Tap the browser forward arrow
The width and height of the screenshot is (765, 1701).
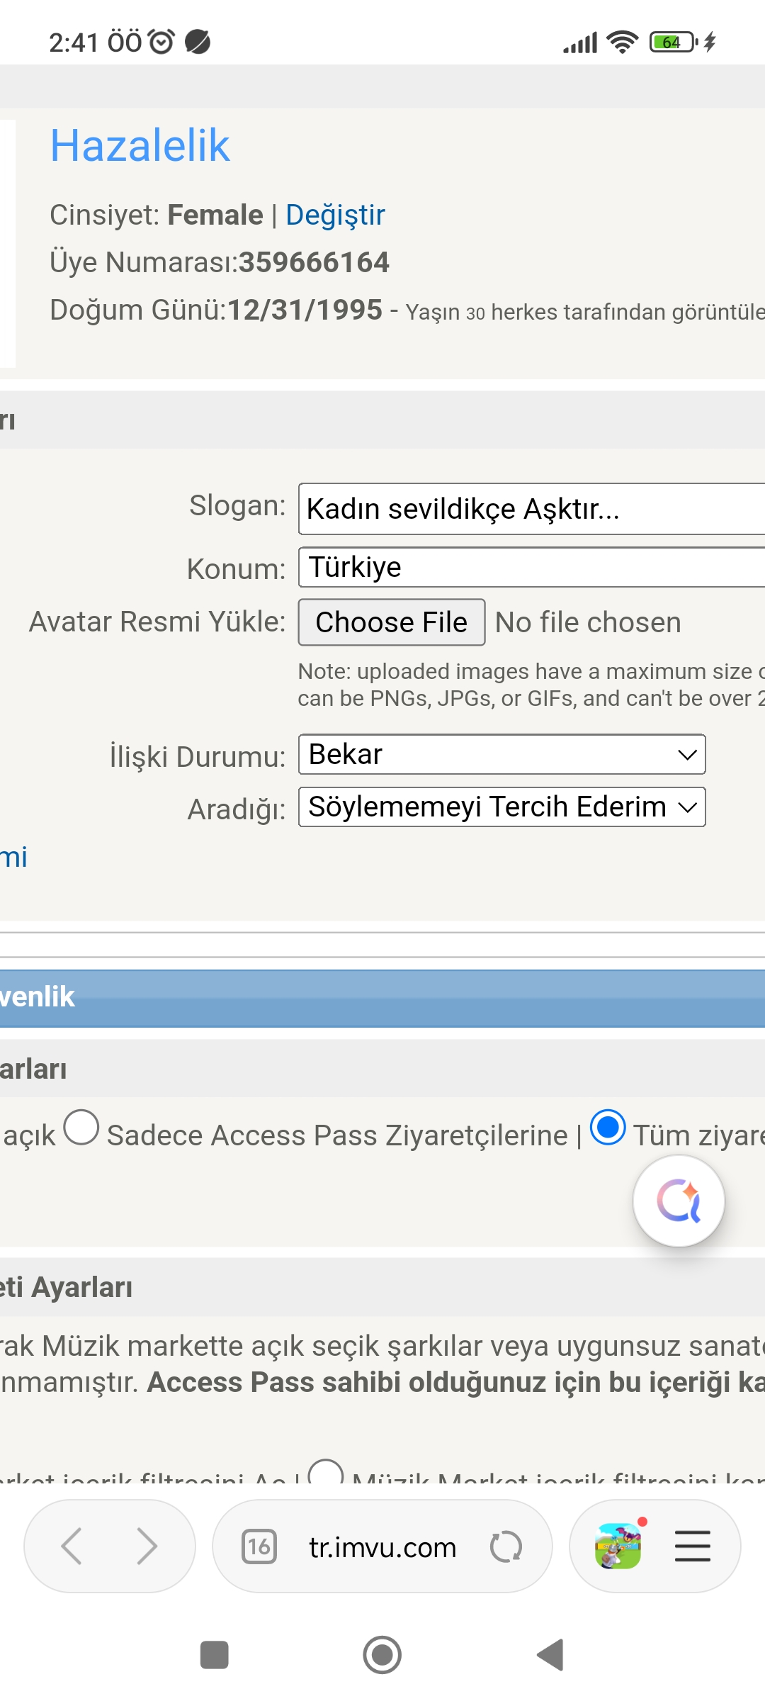[147, 1546]
